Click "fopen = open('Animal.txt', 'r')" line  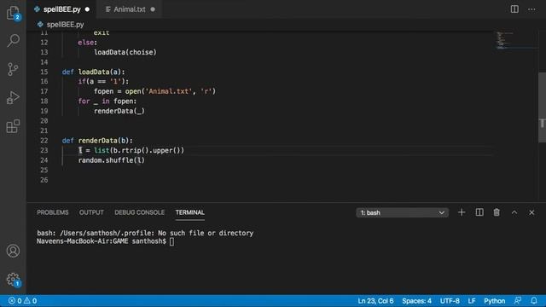(154, 91)
